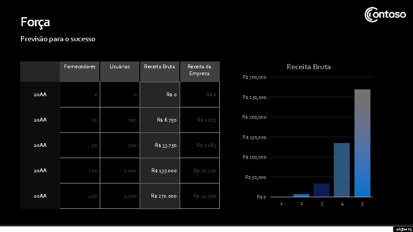Image resolution: width=413 pixels, height=232 pixels.
Task: Click chart category label "2"
Action: pyautogui.click(x=302, y=204)
